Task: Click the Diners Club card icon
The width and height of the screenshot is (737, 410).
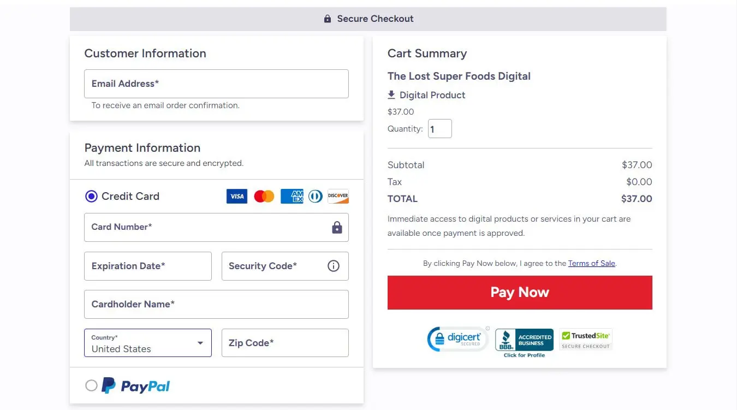Action: coord(316,197)
